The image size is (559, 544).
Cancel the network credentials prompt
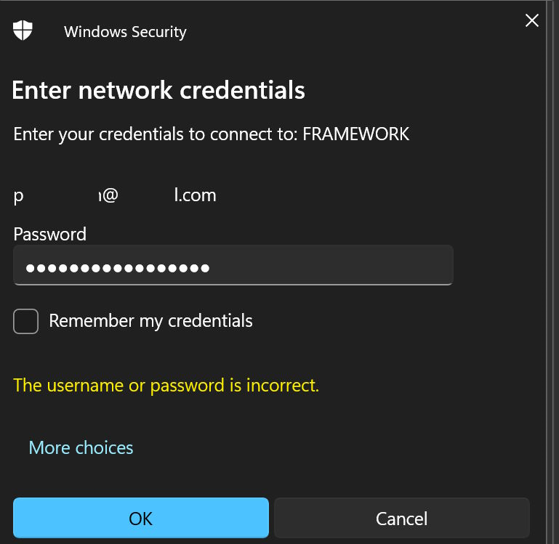[x=401, y=519]
